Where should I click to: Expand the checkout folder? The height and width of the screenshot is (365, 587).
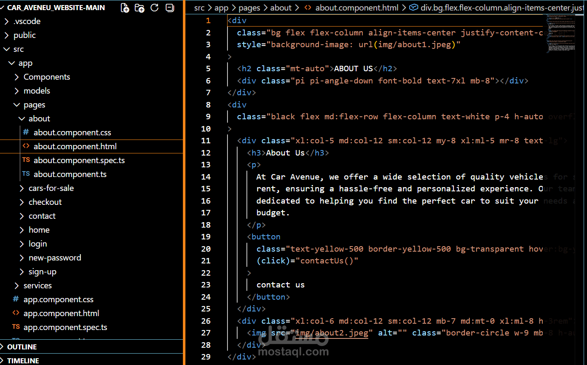coord(45,202)
